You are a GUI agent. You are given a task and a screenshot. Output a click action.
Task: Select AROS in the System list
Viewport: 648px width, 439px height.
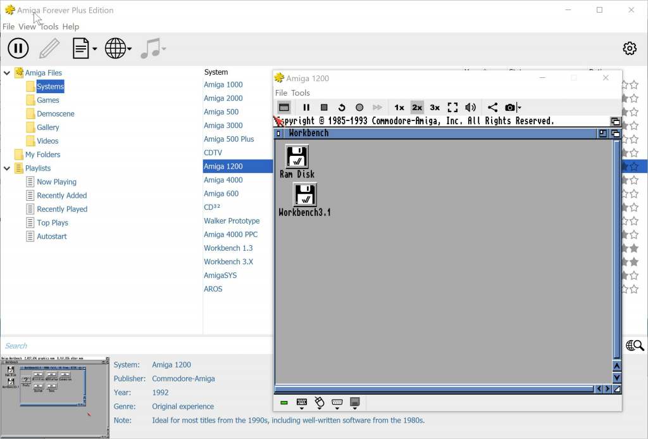[x=213, y=289]
